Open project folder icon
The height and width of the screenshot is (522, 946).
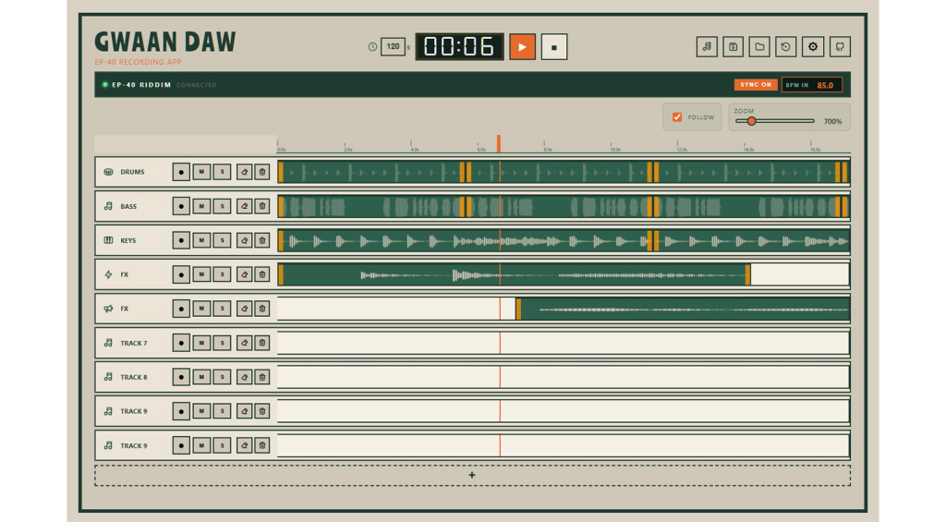click(x=759, y=47)
